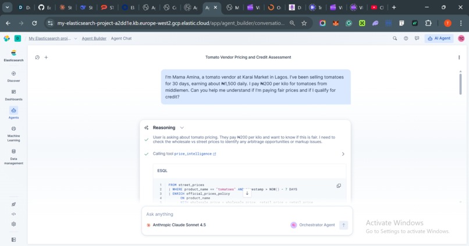This screenshot has height=246, width=469.
Task: Expand the price_intelligence tool call arrow
Action: point(343,154)
